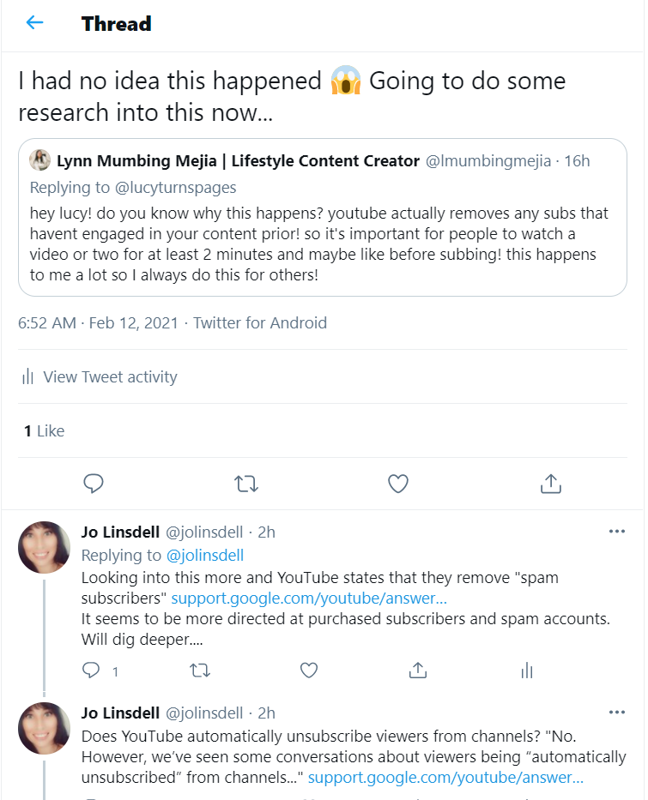Reply to the spam subscribers tweet
This screenshot has height=800, width=648.
tap(93, 670)
